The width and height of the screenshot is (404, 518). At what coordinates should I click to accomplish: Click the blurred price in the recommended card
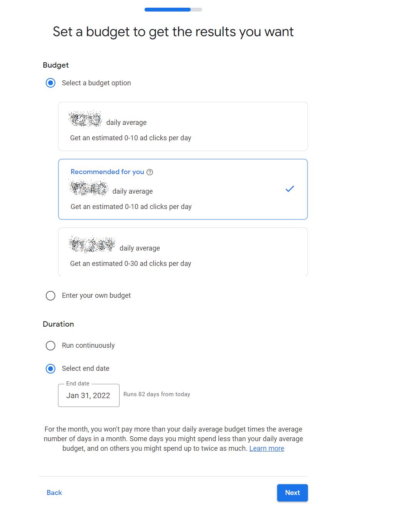89,188
